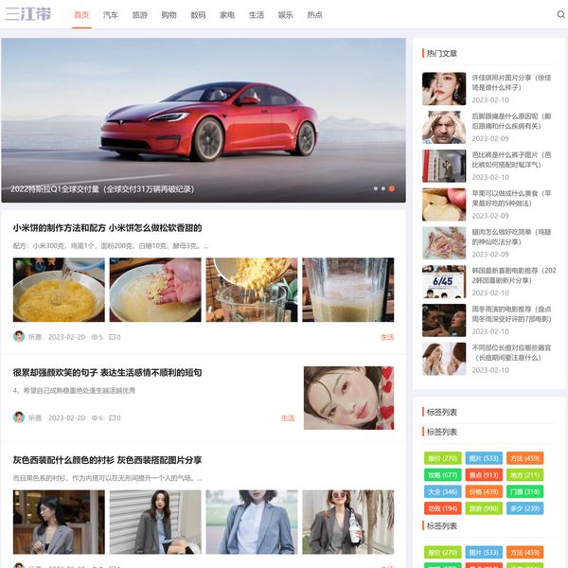568x568 pixels.
Task: Select the orange 价格 (439) tag
Action: click(x=483, y=491)
